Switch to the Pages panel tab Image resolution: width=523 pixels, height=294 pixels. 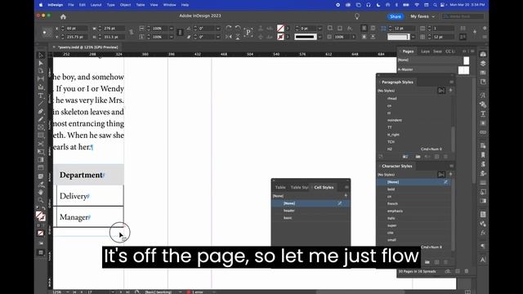(408, 51)
